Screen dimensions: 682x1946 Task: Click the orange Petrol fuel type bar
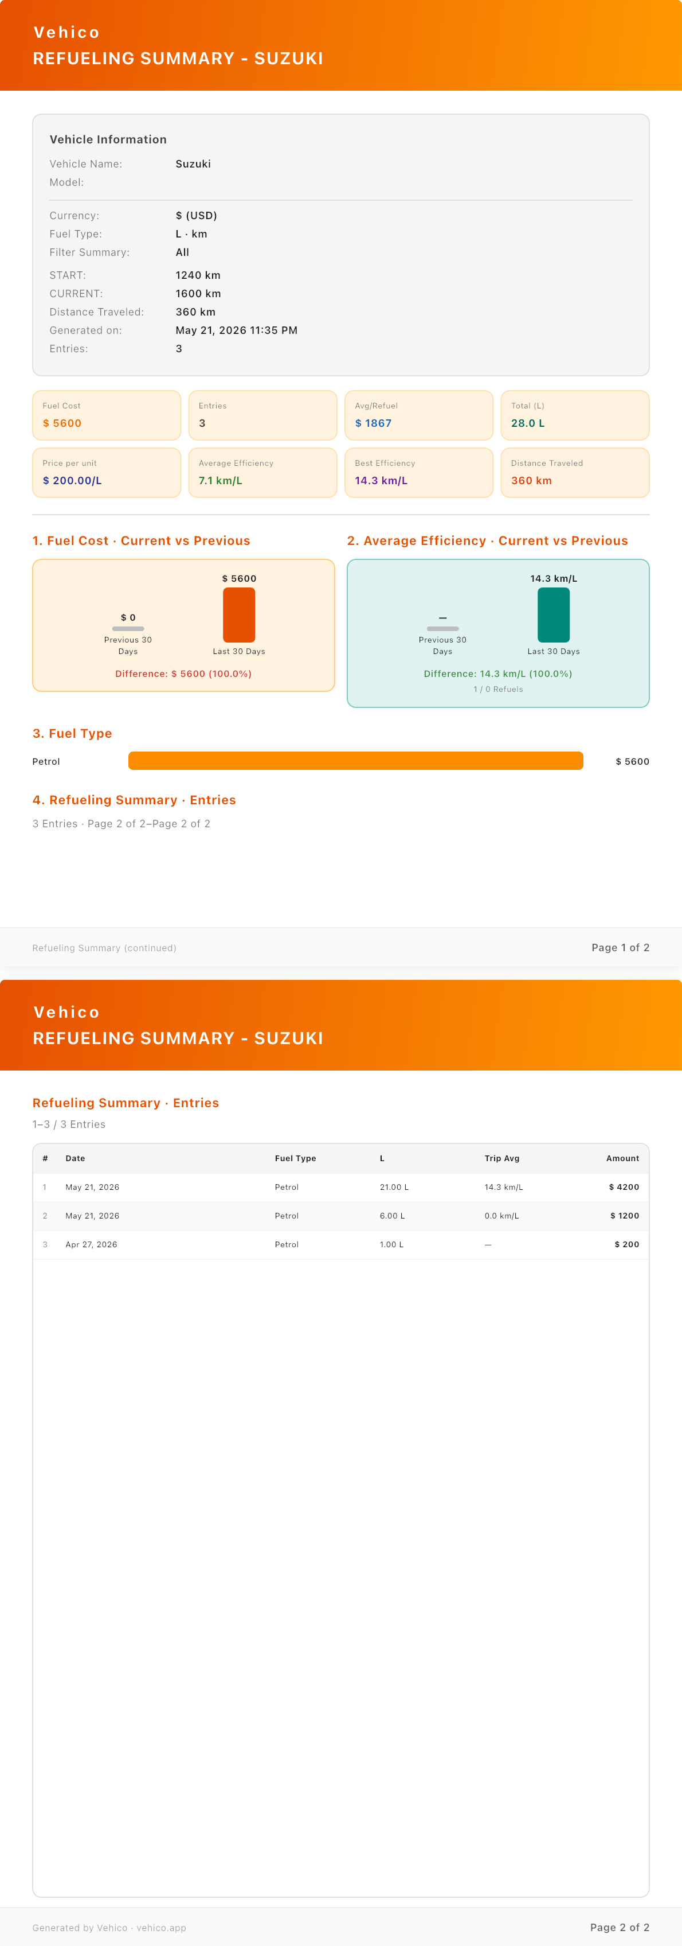point(356,761)
